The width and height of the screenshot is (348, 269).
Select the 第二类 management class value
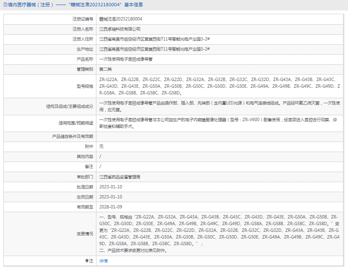(x=106, y=69)
